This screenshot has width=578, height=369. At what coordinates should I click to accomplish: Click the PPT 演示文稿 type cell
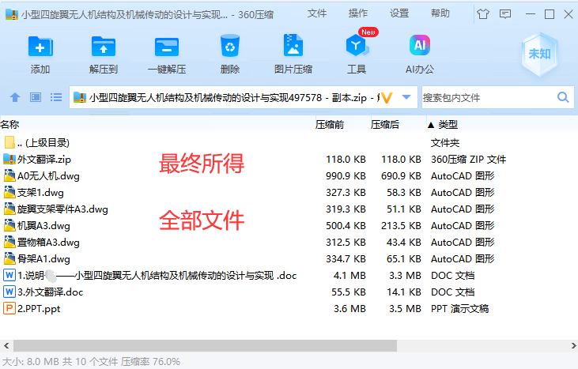pyautogui.click(x=459, y=308)
